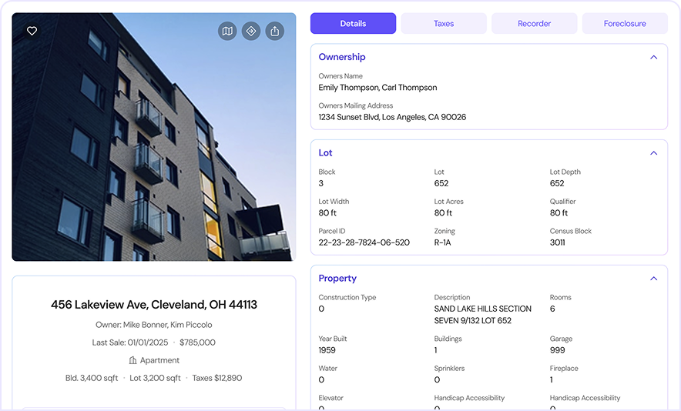Image resolution: width=681 pixels, height=411 pixels.
Task: Switch to the Details tab
Action: (353, 24)
